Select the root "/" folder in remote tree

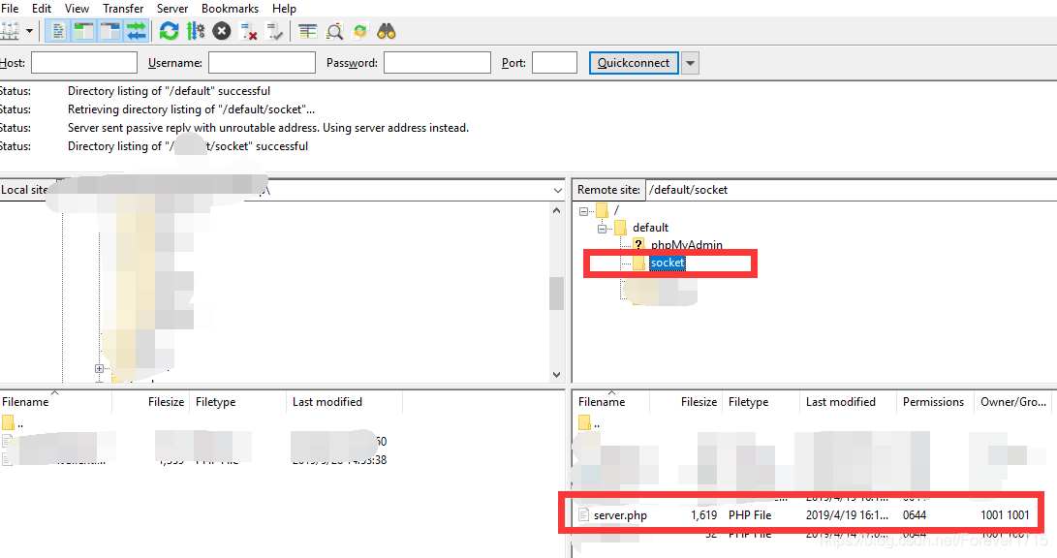click(616, 210)
